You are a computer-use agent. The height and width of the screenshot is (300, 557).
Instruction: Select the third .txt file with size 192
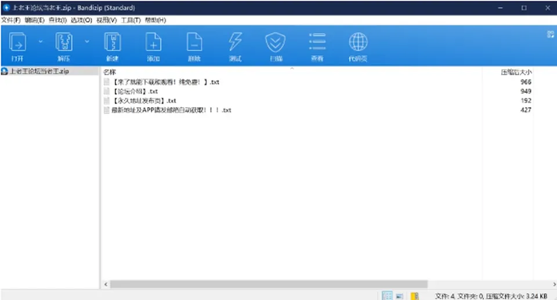point(144,101)
